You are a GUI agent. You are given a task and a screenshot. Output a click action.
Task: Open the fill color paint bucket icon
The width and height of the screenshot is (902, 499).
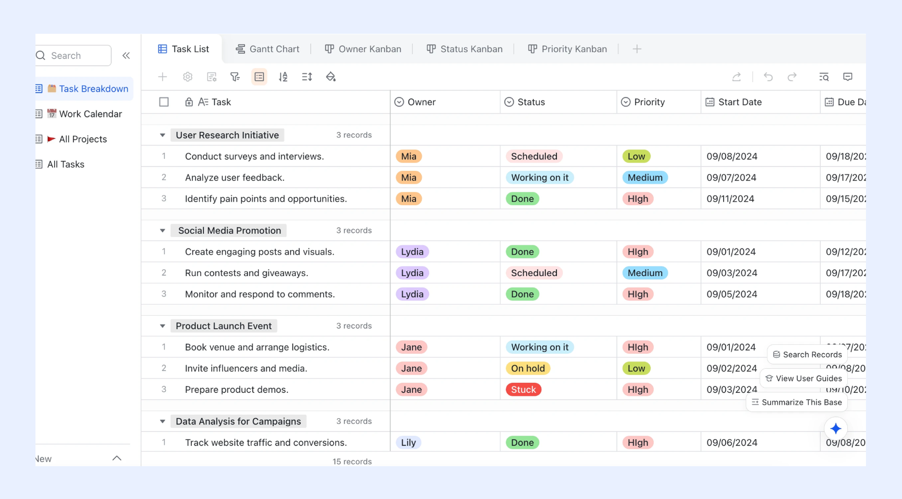click(331, 77)
